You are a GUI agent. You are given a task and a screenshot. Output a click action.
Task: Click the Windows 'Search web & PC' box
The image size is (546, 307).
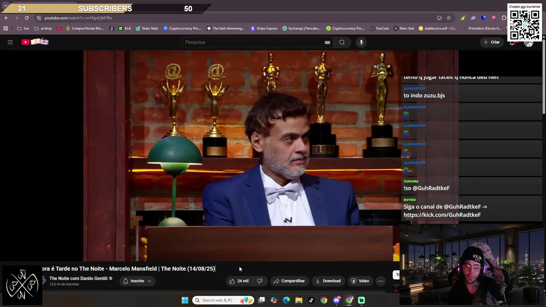(x=223, y=300)
